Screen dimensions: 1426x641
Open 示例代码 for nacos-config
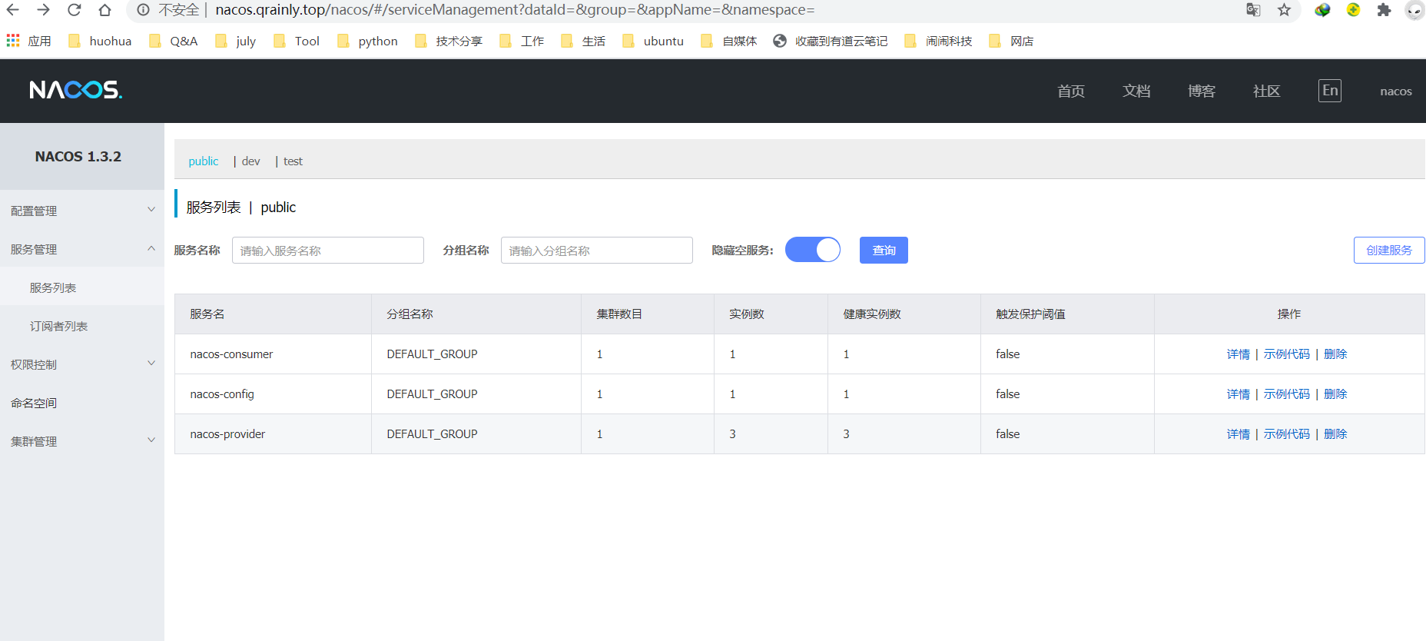1286,394
